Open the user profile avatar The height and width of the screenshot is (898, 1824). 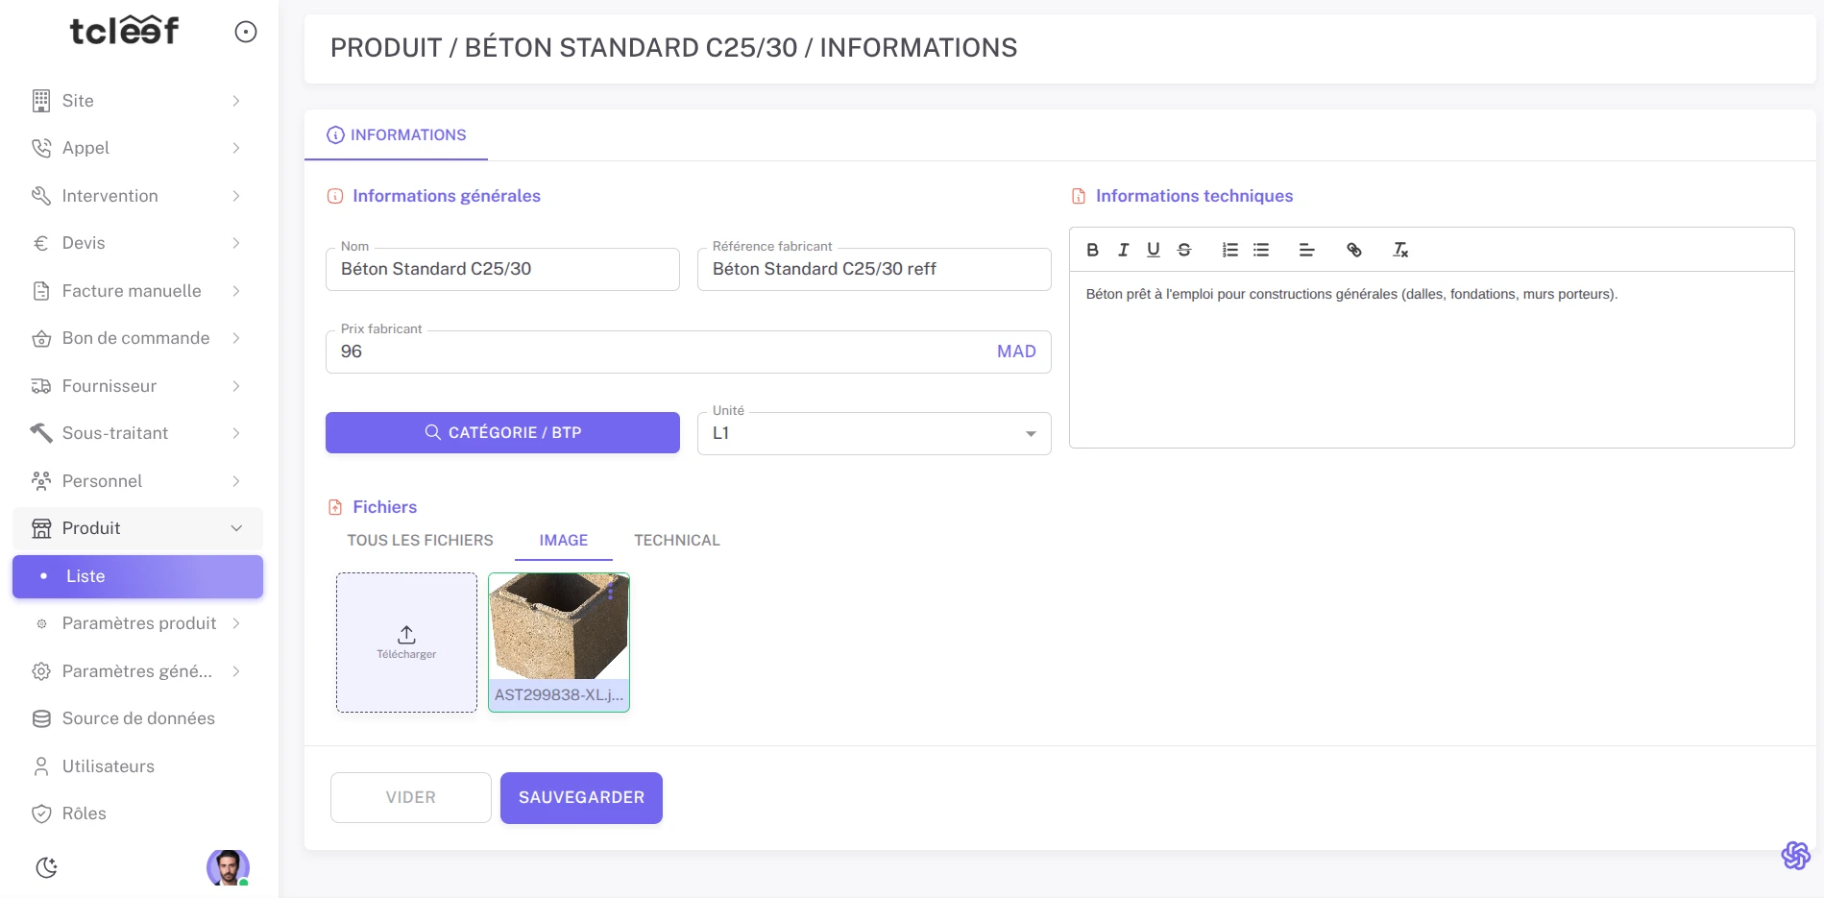coord(228,868)
